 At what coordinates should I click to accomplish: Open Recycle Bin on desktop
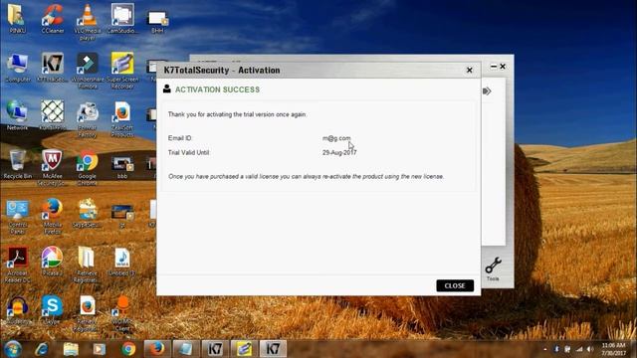(17, 164)
